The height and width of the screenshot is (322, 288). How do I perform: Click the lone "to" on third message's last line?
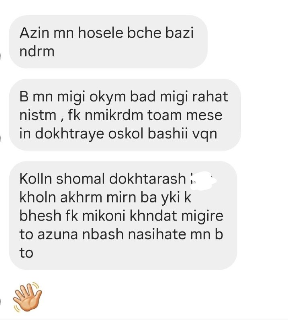point(26,253)
